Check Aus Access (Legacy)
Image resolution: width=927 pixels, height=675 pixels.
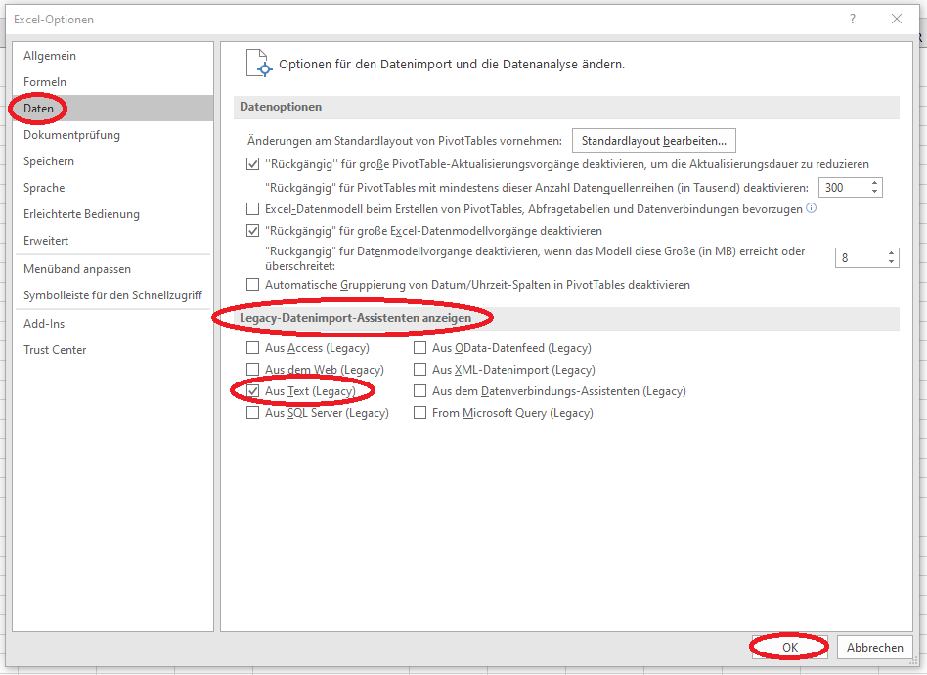(253, 348)
